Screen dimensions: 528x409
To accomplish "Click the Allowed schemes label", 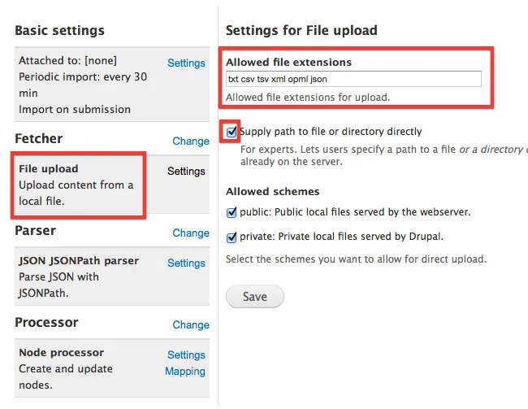I will (272, 191).
